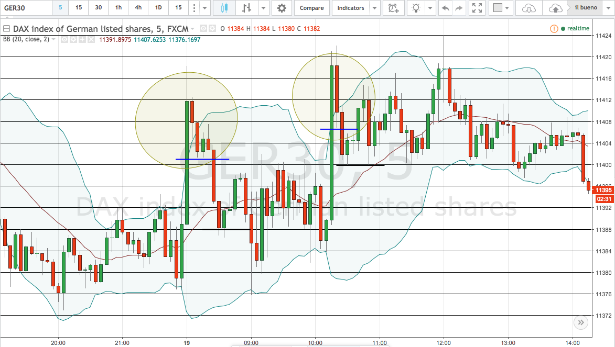
Task: Load chart layout from cloud
Action: click(528, 8)
